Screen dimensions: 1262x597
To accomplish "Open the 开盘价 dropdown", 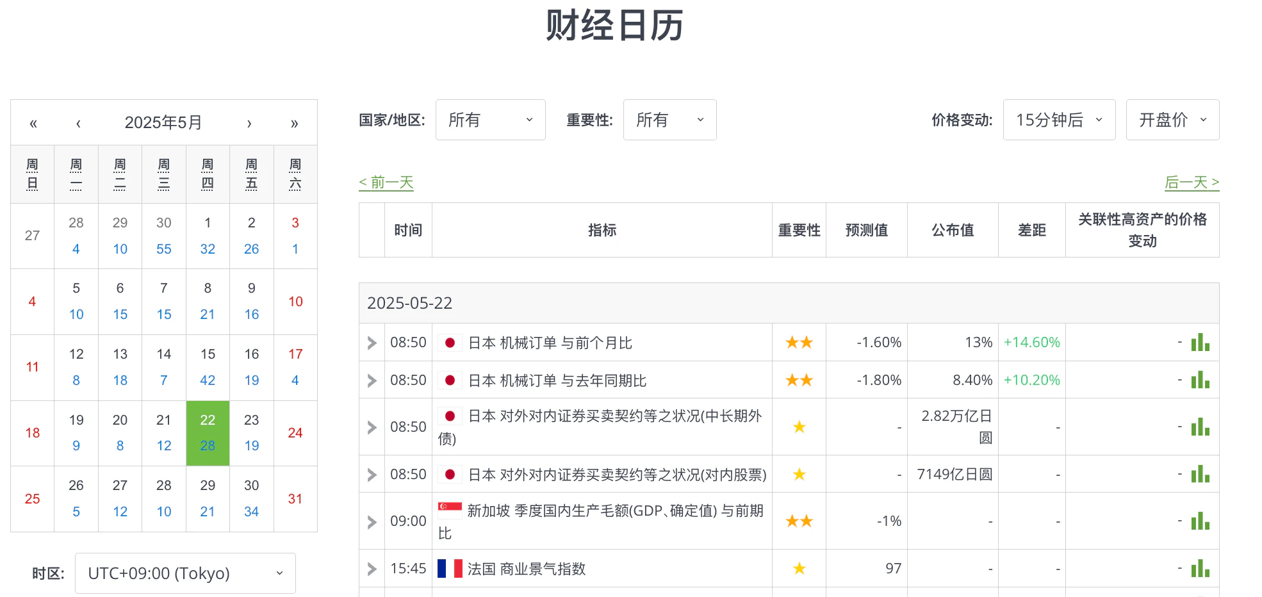I will (x=1172, y=120).
